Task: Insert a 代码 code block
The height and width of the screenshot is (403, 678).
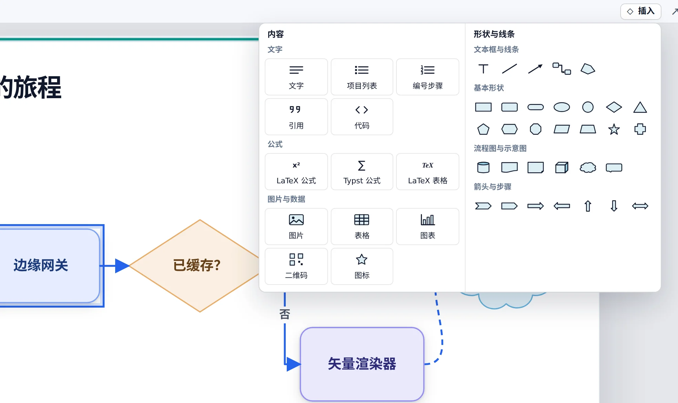Action: [x=362, y=117]
